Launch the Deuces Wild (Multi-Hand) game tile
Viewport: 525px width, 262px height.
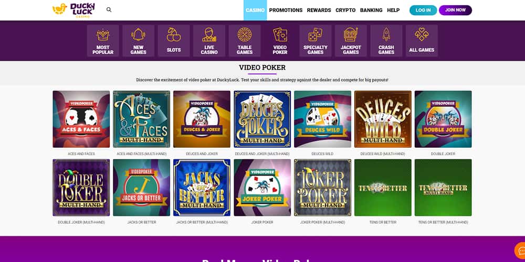[383, 119]
